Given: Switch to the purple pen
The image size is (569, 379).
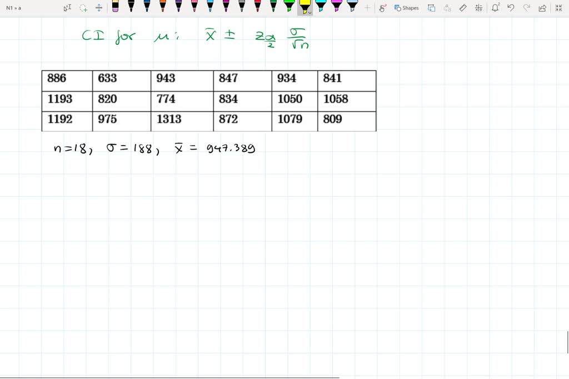Looking at the screenshot, I should (178, 6).
